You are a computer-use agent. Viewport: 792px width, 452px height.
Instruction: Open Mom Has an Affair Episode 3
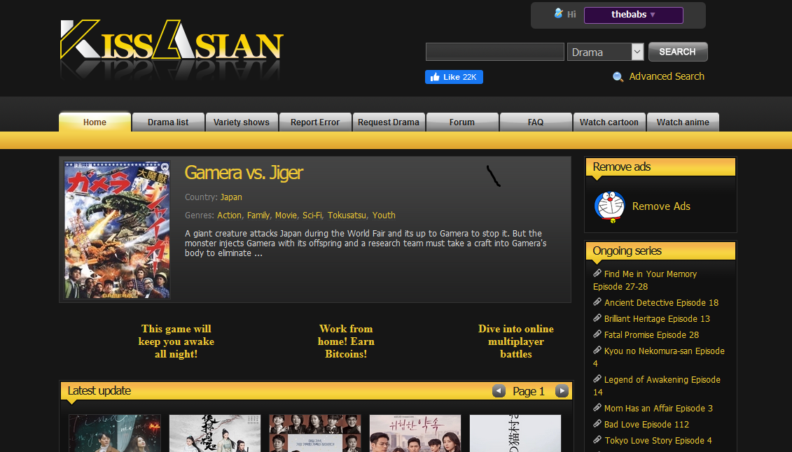(659, 409)
